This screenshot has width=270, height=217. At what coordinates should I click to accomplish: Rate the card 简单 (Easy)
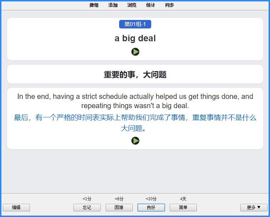pos(183,207)
